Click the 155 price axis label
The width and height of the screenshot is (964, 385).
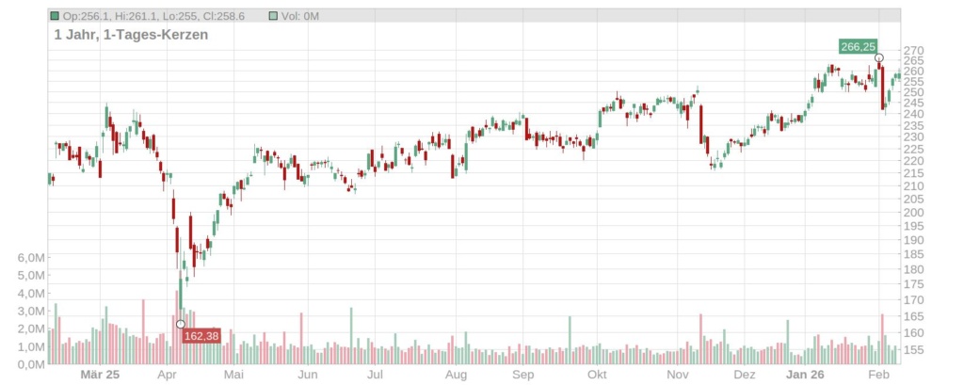(x=914, y=350)
